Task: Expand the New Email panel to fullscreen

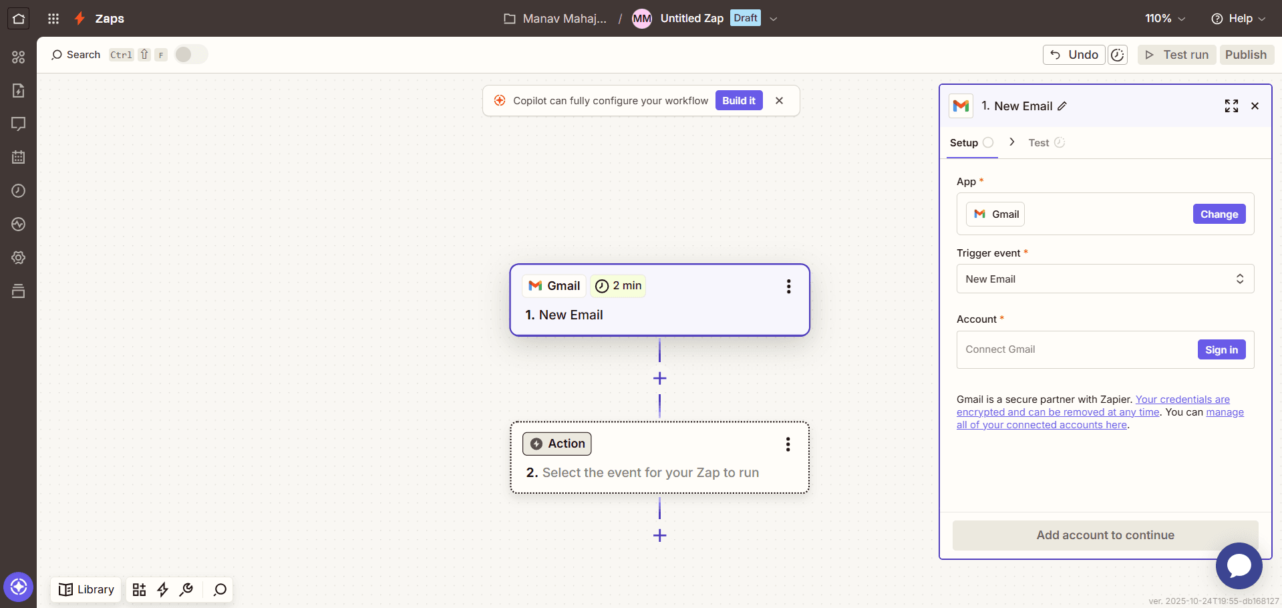Action: click(x=1231, y=106)
